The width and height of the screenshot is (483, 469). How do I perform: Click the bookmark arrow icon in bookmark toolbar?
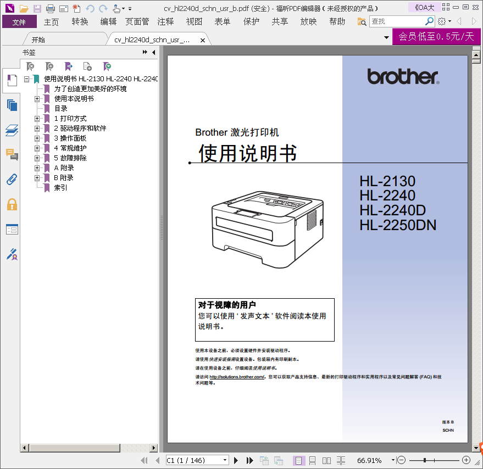coord(68,66)
